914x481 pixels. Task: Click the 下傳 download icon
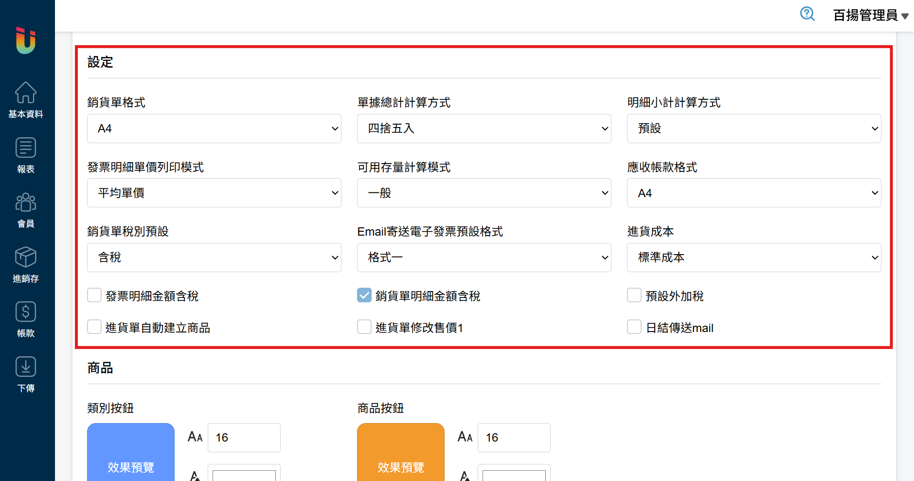26,367
